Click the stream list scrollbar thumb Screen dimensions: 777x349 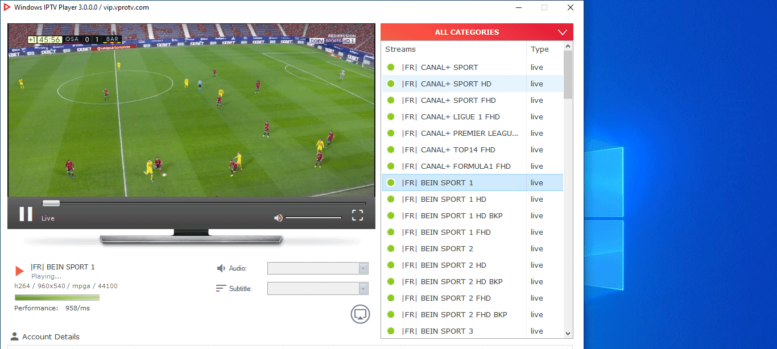[568, 74]
